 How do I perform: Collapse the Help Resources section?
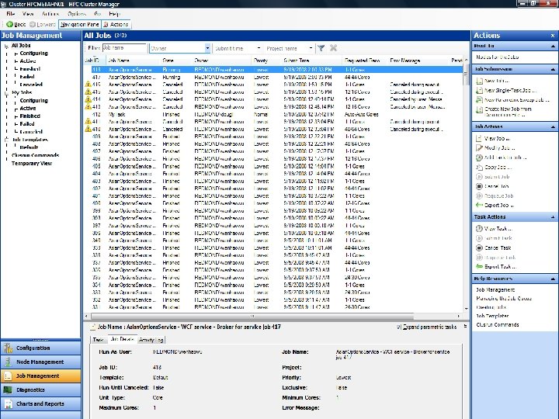(553, 279)
